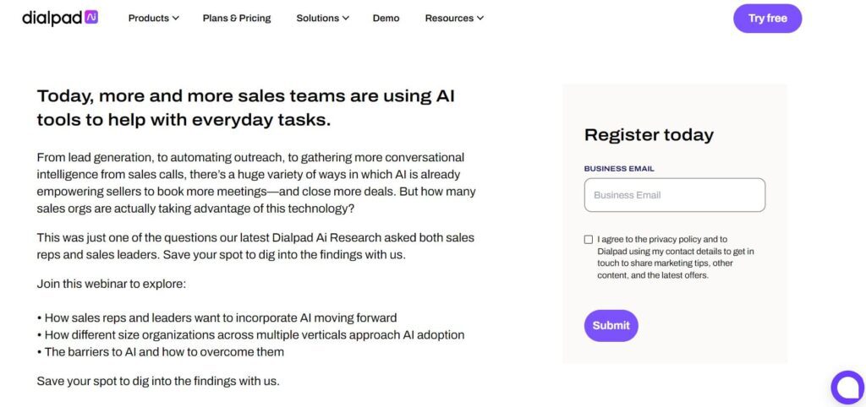
Task: Open the Plans & Pricing page
Action: click(x=237, y=19)
